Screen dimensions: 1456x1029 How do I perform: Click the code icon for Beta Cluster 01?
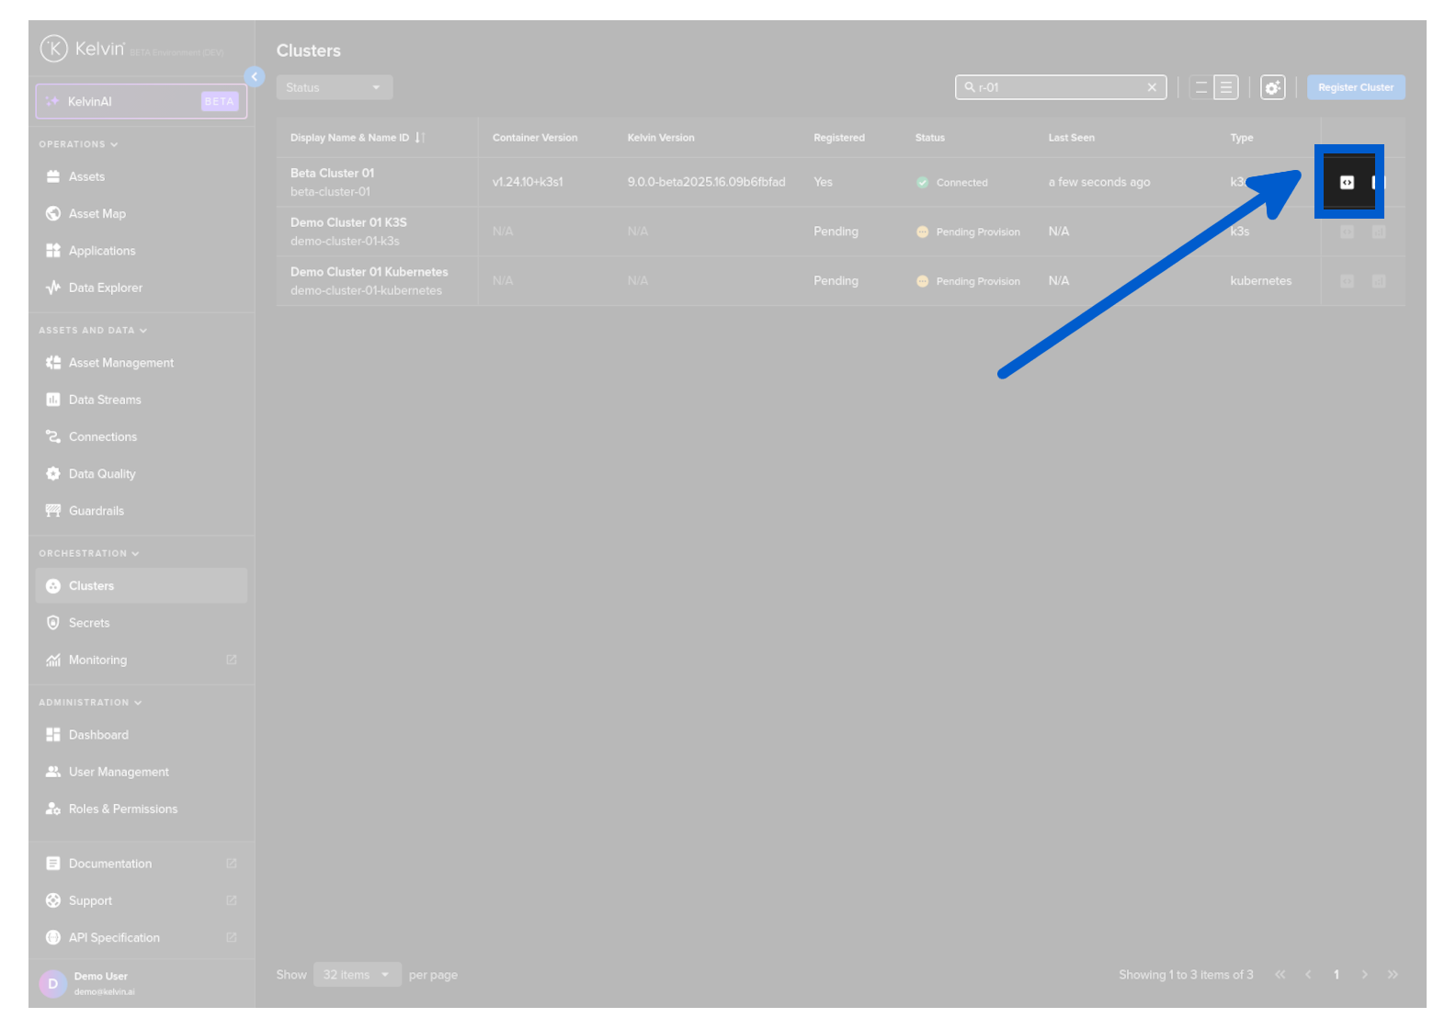tap(1346, 183)
